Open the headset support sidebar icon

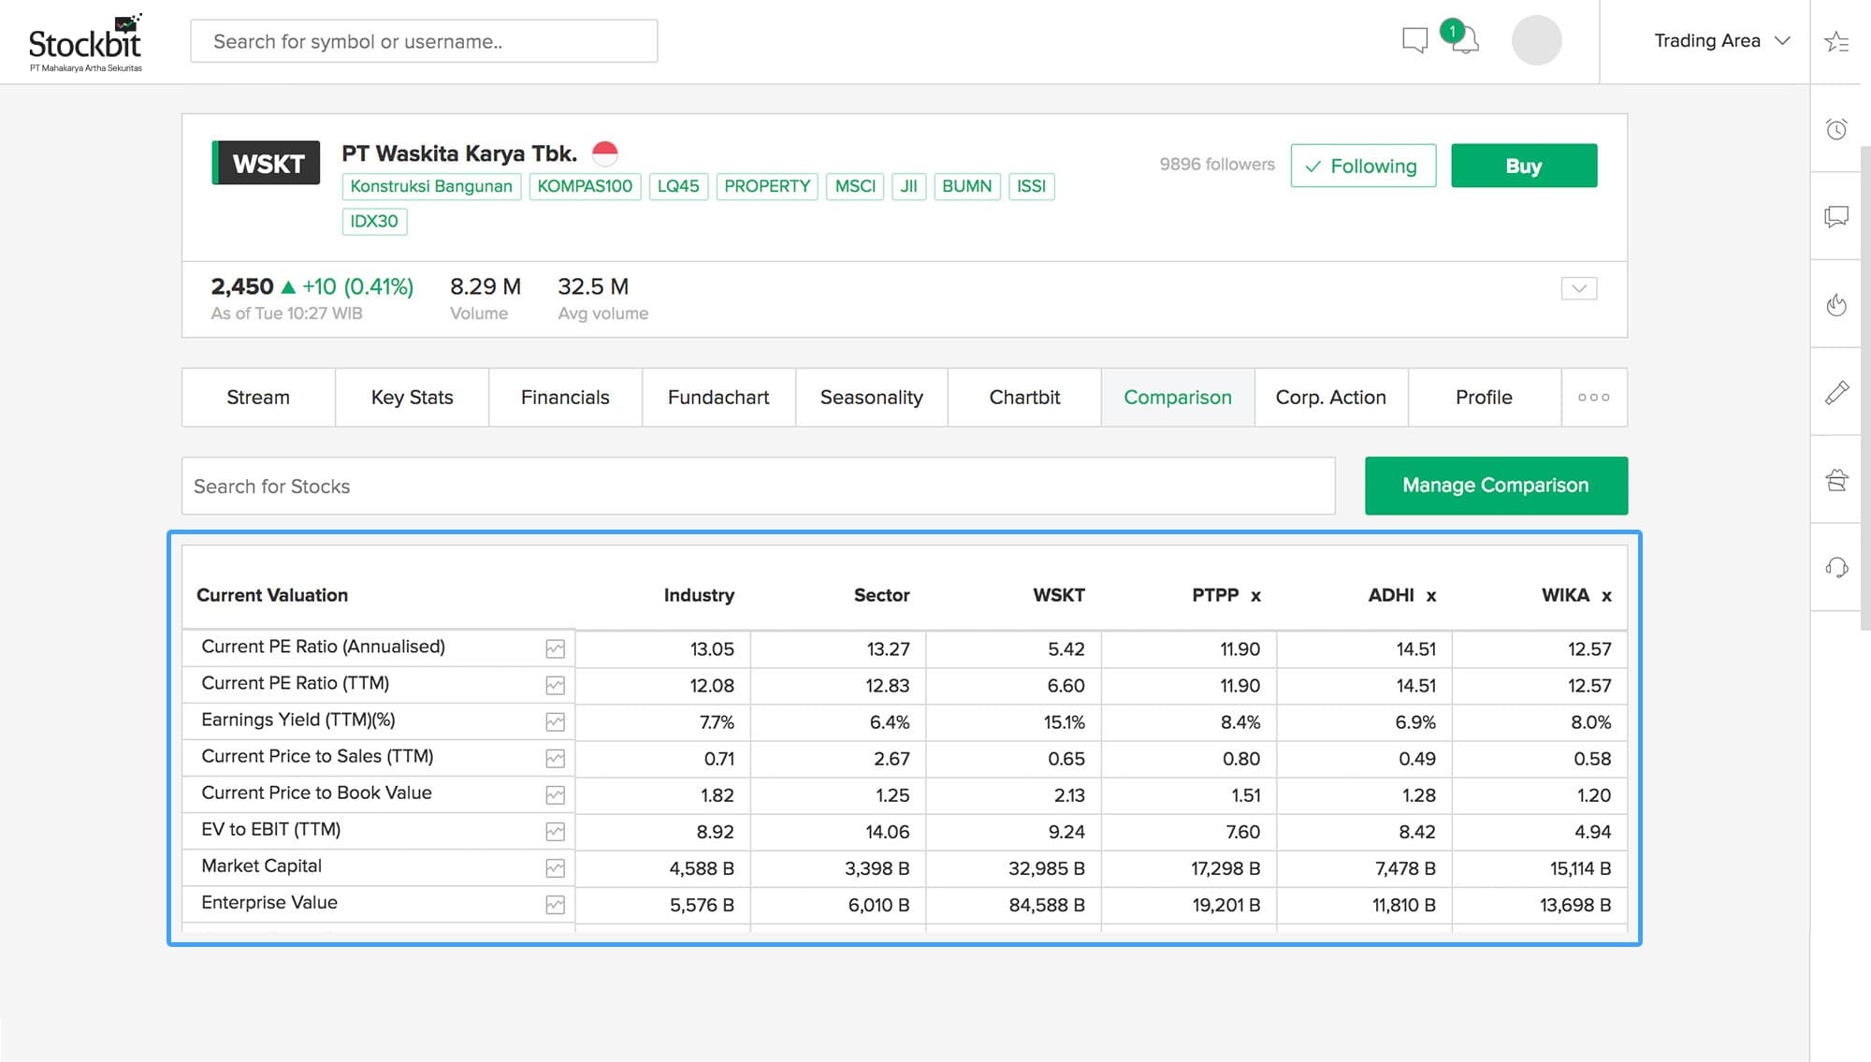(x=1836, y=567)
